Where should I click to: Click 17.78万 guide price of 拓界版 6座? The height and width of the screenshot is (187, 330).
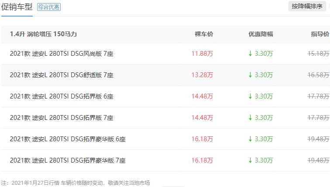(318, 96)
